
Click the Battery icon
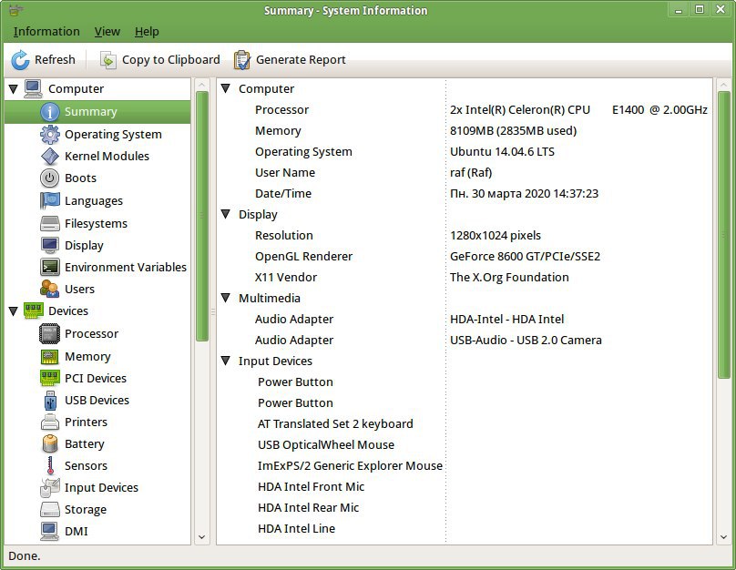tap(50, 443)
